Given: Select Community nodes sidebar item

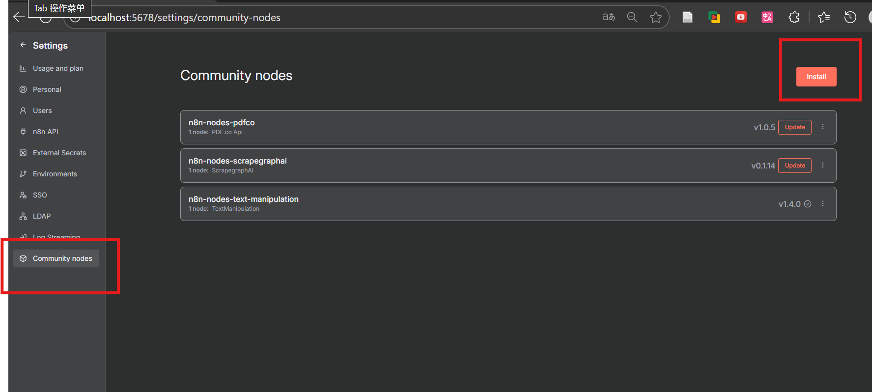Looking at the screenshot, I should pyautogui.click(x=56, y=258).
